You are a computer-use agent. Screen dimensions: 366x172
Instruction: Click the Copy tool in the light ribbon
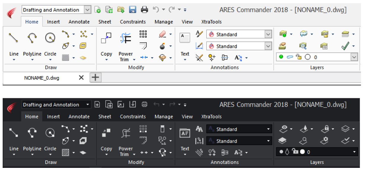(106, 38)
